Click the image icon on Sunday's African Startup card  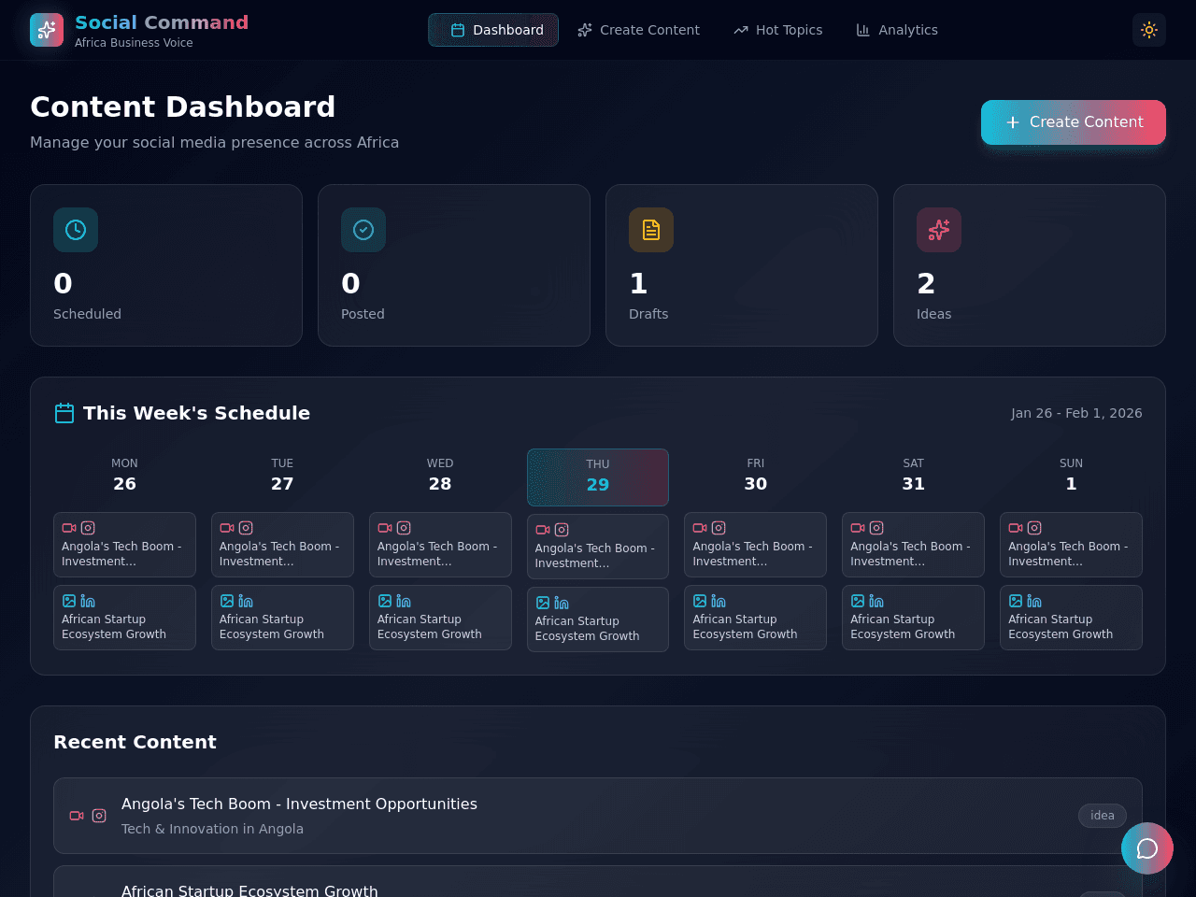1016,601
